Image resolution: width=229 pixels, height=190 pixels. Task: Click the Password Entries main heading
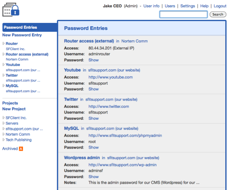(86, 28)
